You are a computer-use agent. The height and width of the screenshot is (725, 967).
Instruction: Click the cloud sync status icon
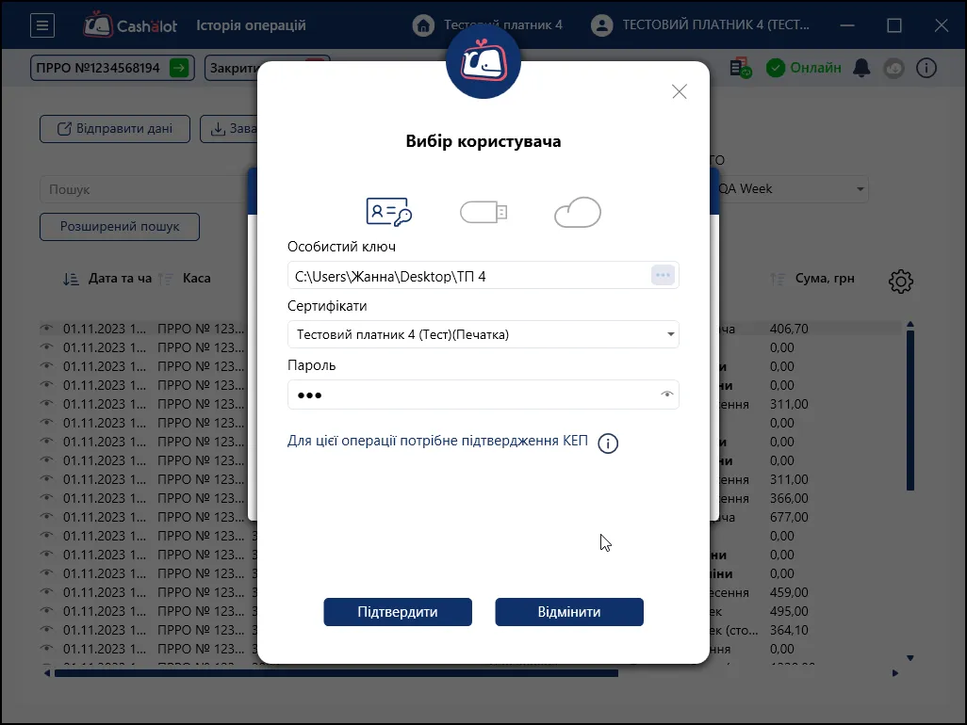[x=893, y=68]
